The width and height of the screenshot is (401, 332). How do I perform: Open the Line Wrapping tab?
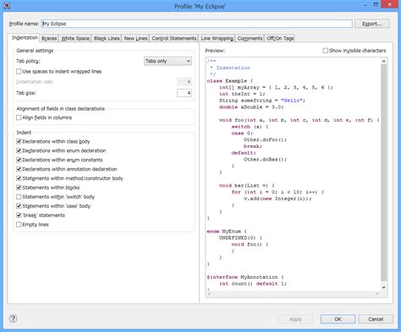pyautogui.click(x=217, y=38)
